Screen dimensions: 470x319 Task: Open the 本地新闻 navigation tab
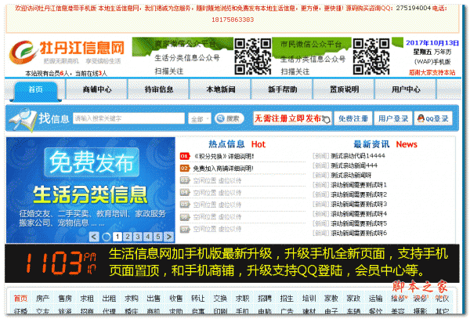coord(221,89)
